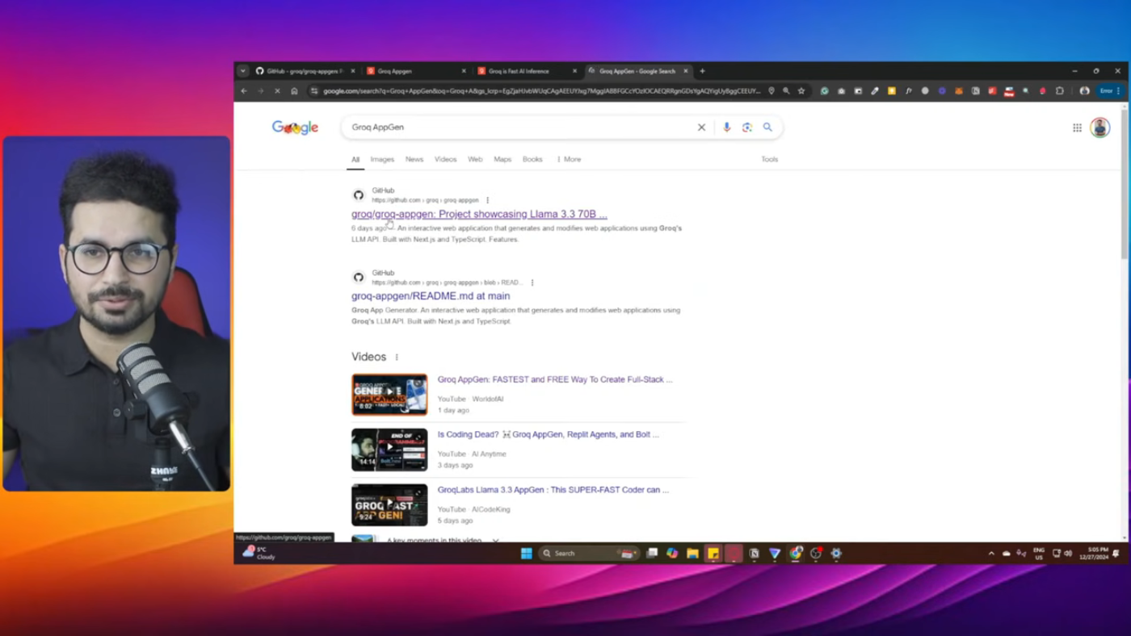Switch to the GitHub groq-appgen tab
This screenshot has width=1131, height=636.
click(x=305, y=71)
